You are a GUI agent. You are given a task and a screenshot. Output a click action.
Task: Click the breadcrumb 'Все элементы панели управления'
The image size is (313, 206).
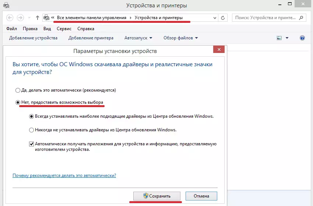[x=92, y=18]
